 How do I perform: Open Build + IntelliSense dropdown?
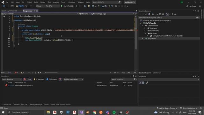pos(73,79)
